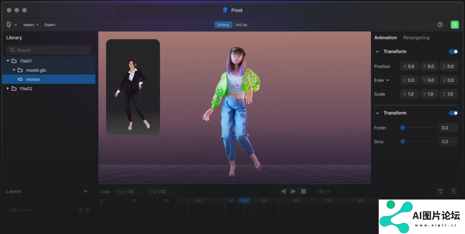Open the 1.0x playback speed dropdown
Viewport: 465px width, 234px height.
click(323, 192)
